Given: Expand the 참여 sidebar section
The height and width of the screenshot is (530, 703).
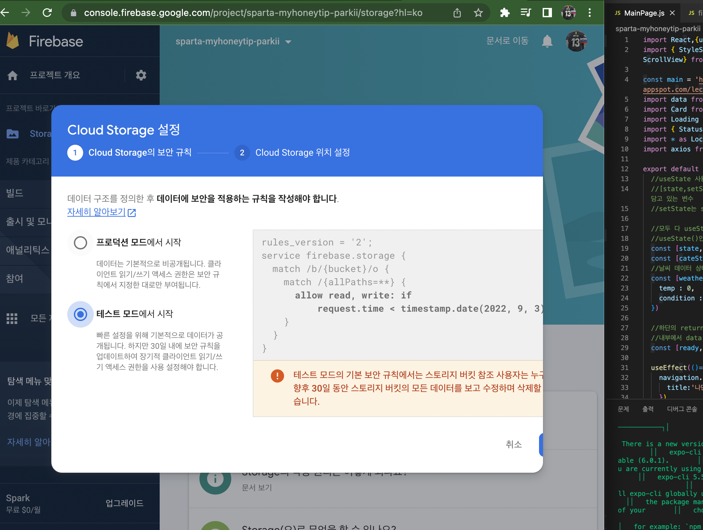Looking at the screenshot, I should (x=26, y=278).
